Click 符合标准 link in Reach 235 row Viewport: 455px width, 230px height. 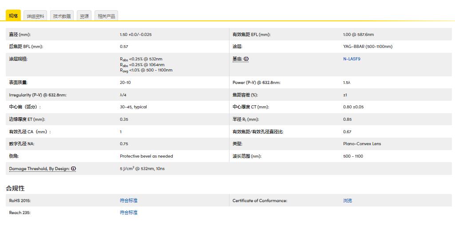point(129,213)
